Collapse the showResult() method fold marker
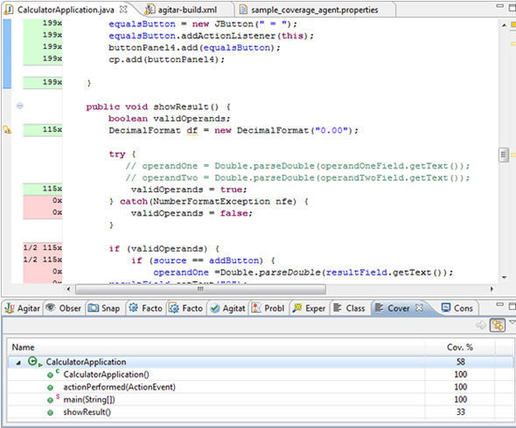The height and width of the screenshot is (428, 516). pyautogui.click(x=20, y=106)
